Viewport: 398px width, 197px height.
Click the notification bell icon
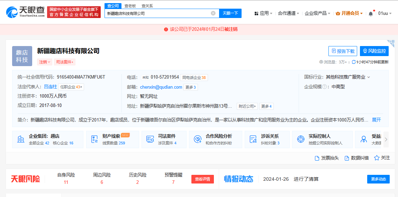[371, 14]
